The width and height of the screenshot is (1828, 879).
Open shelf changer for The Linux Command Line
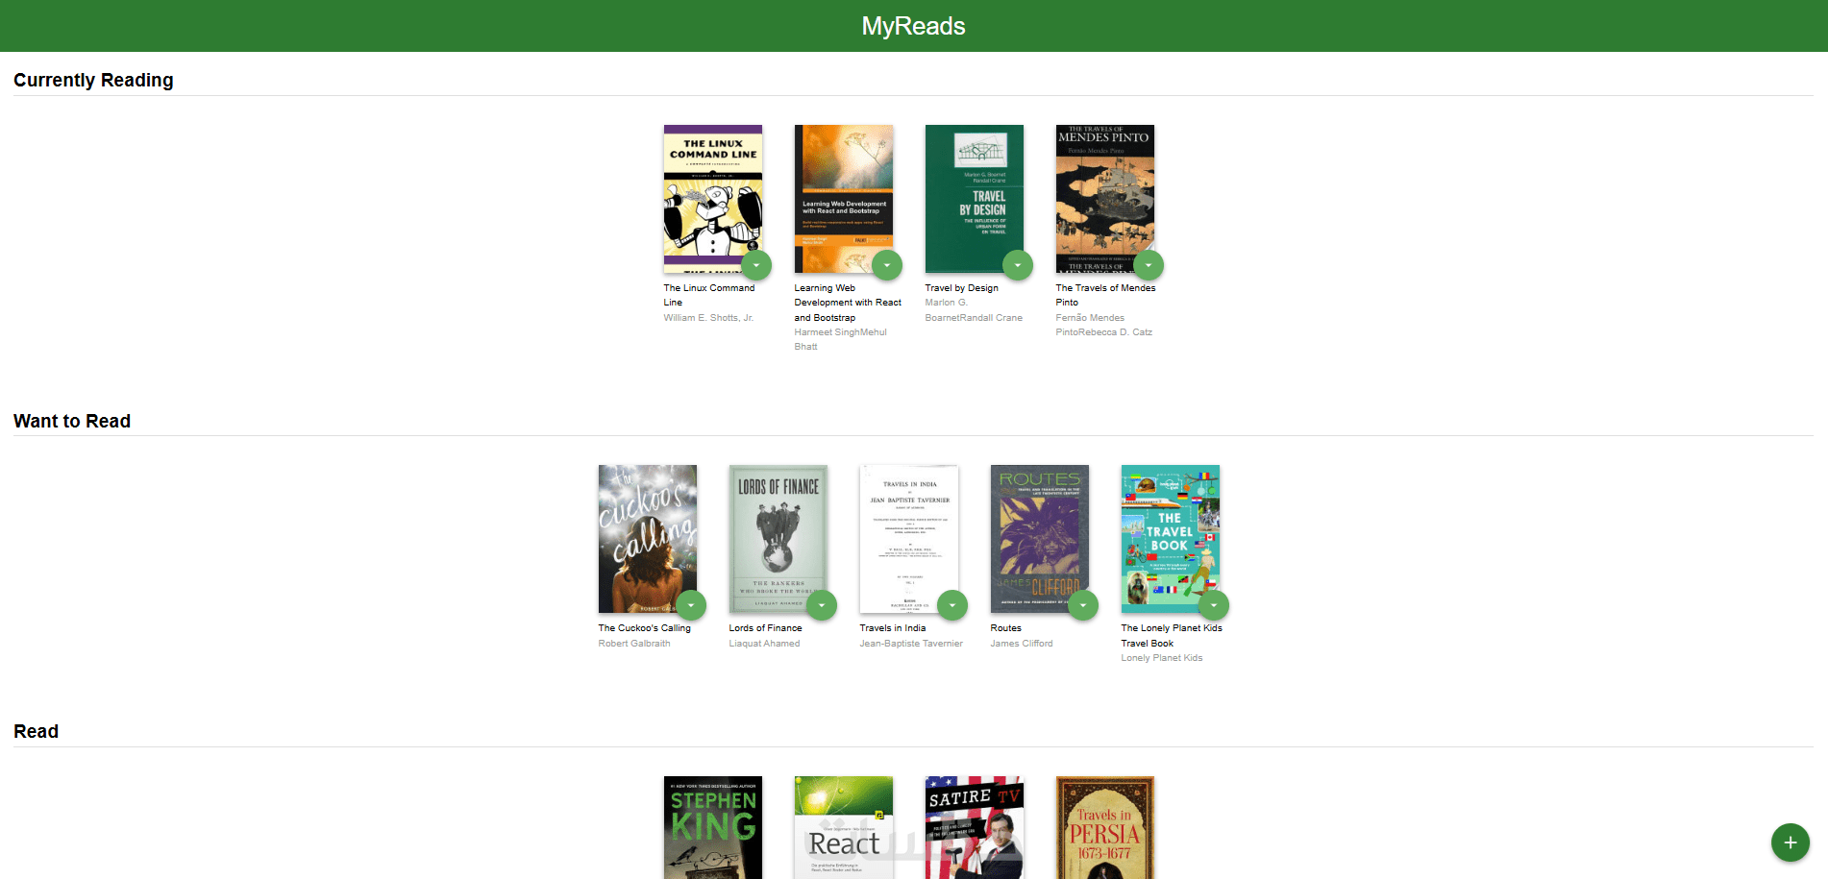pos(756,265)
